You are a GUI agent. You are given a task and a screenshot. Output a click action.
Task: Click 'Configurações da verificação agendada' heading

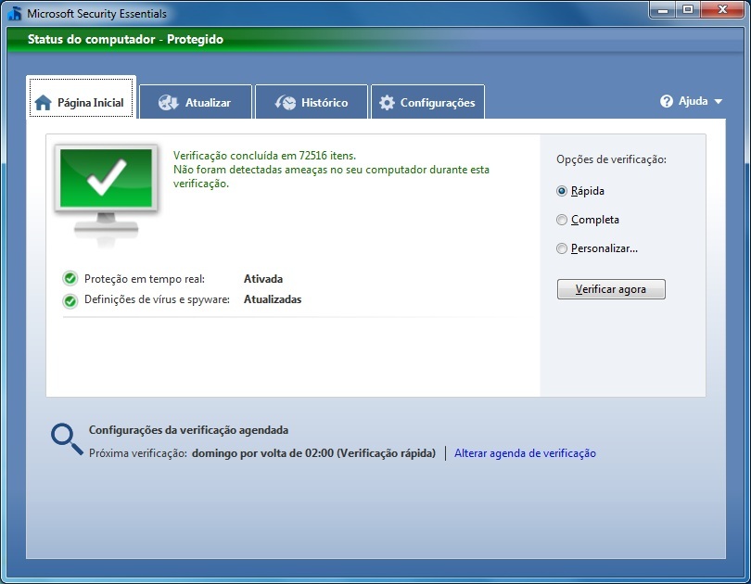click(x=189, y=430)
